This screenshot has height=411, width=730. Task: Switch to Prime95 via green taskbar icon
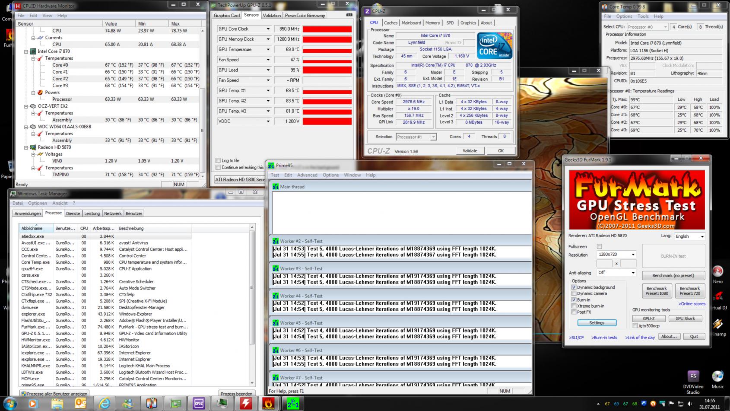(x=292, y=404)
